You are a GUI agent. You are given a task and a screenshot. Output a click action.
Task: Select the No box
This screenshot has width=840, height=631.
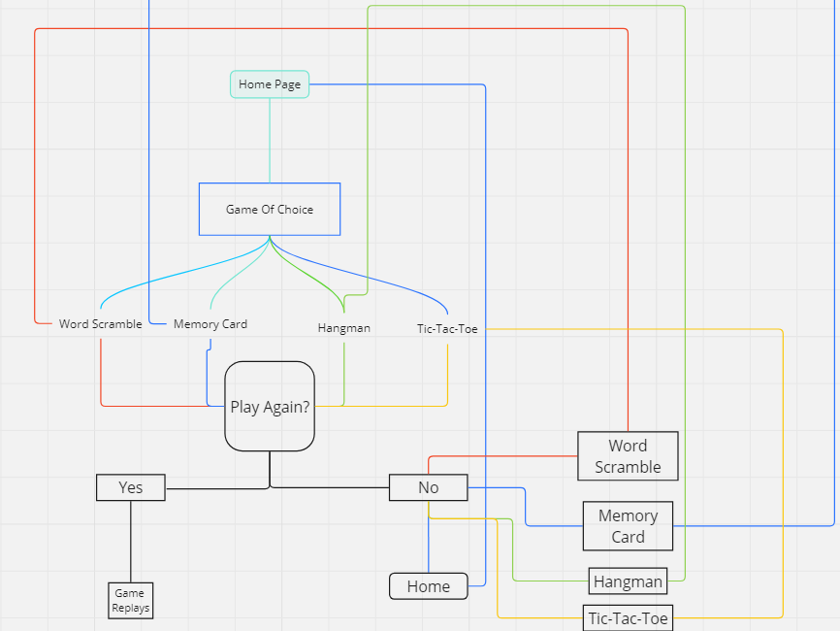(428, 487)
